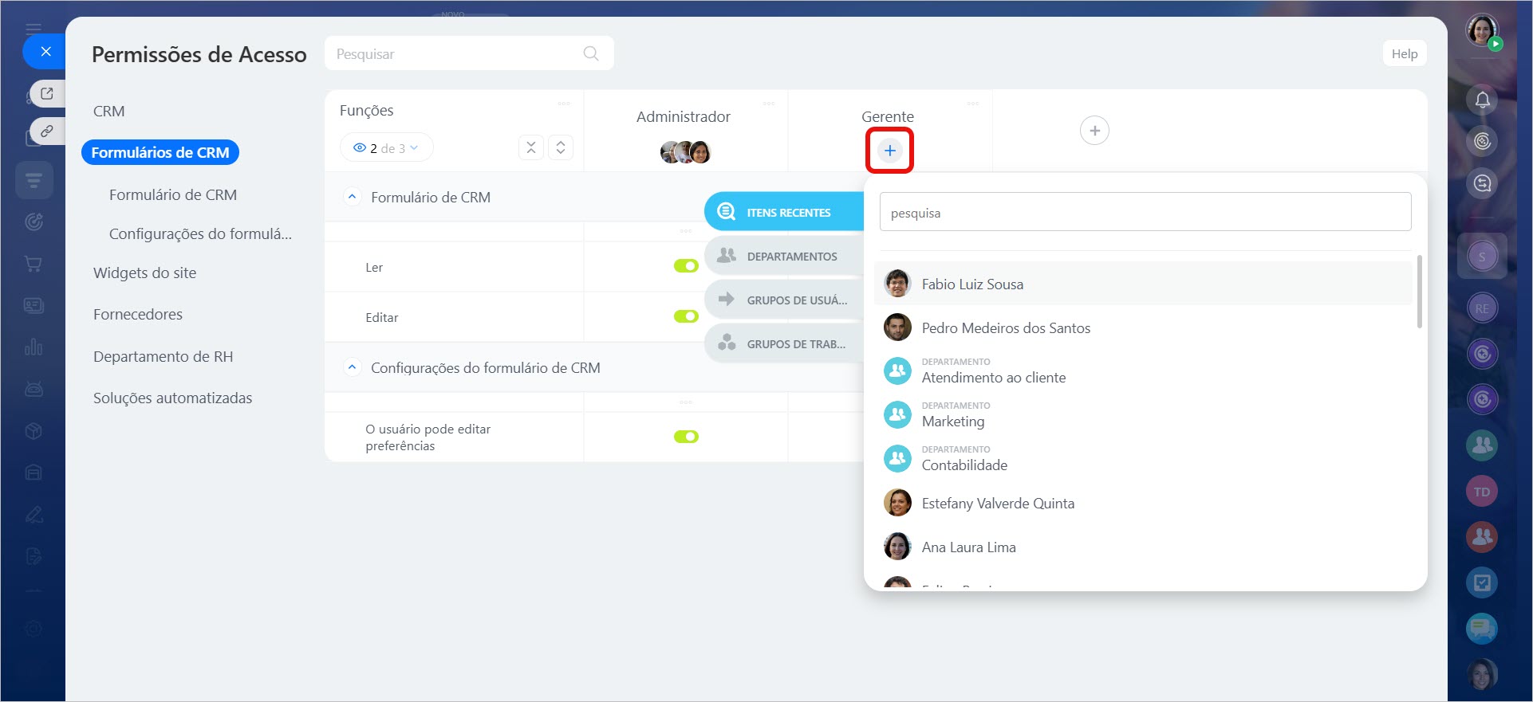Open the '2 de 3' roles dropdown
The height and width of the screenshot is (702, 1533).
click(x=387, y=148)
